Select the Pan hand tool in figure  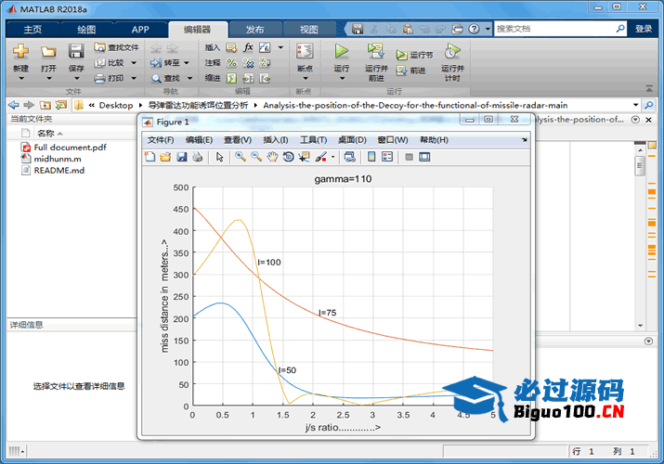[x=272, y=157]
